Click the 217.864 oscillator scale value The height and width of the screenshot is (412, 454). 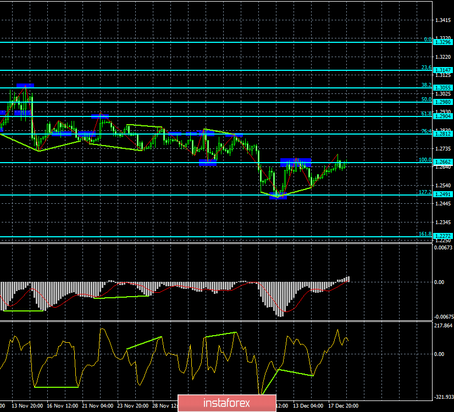[444, 326]
